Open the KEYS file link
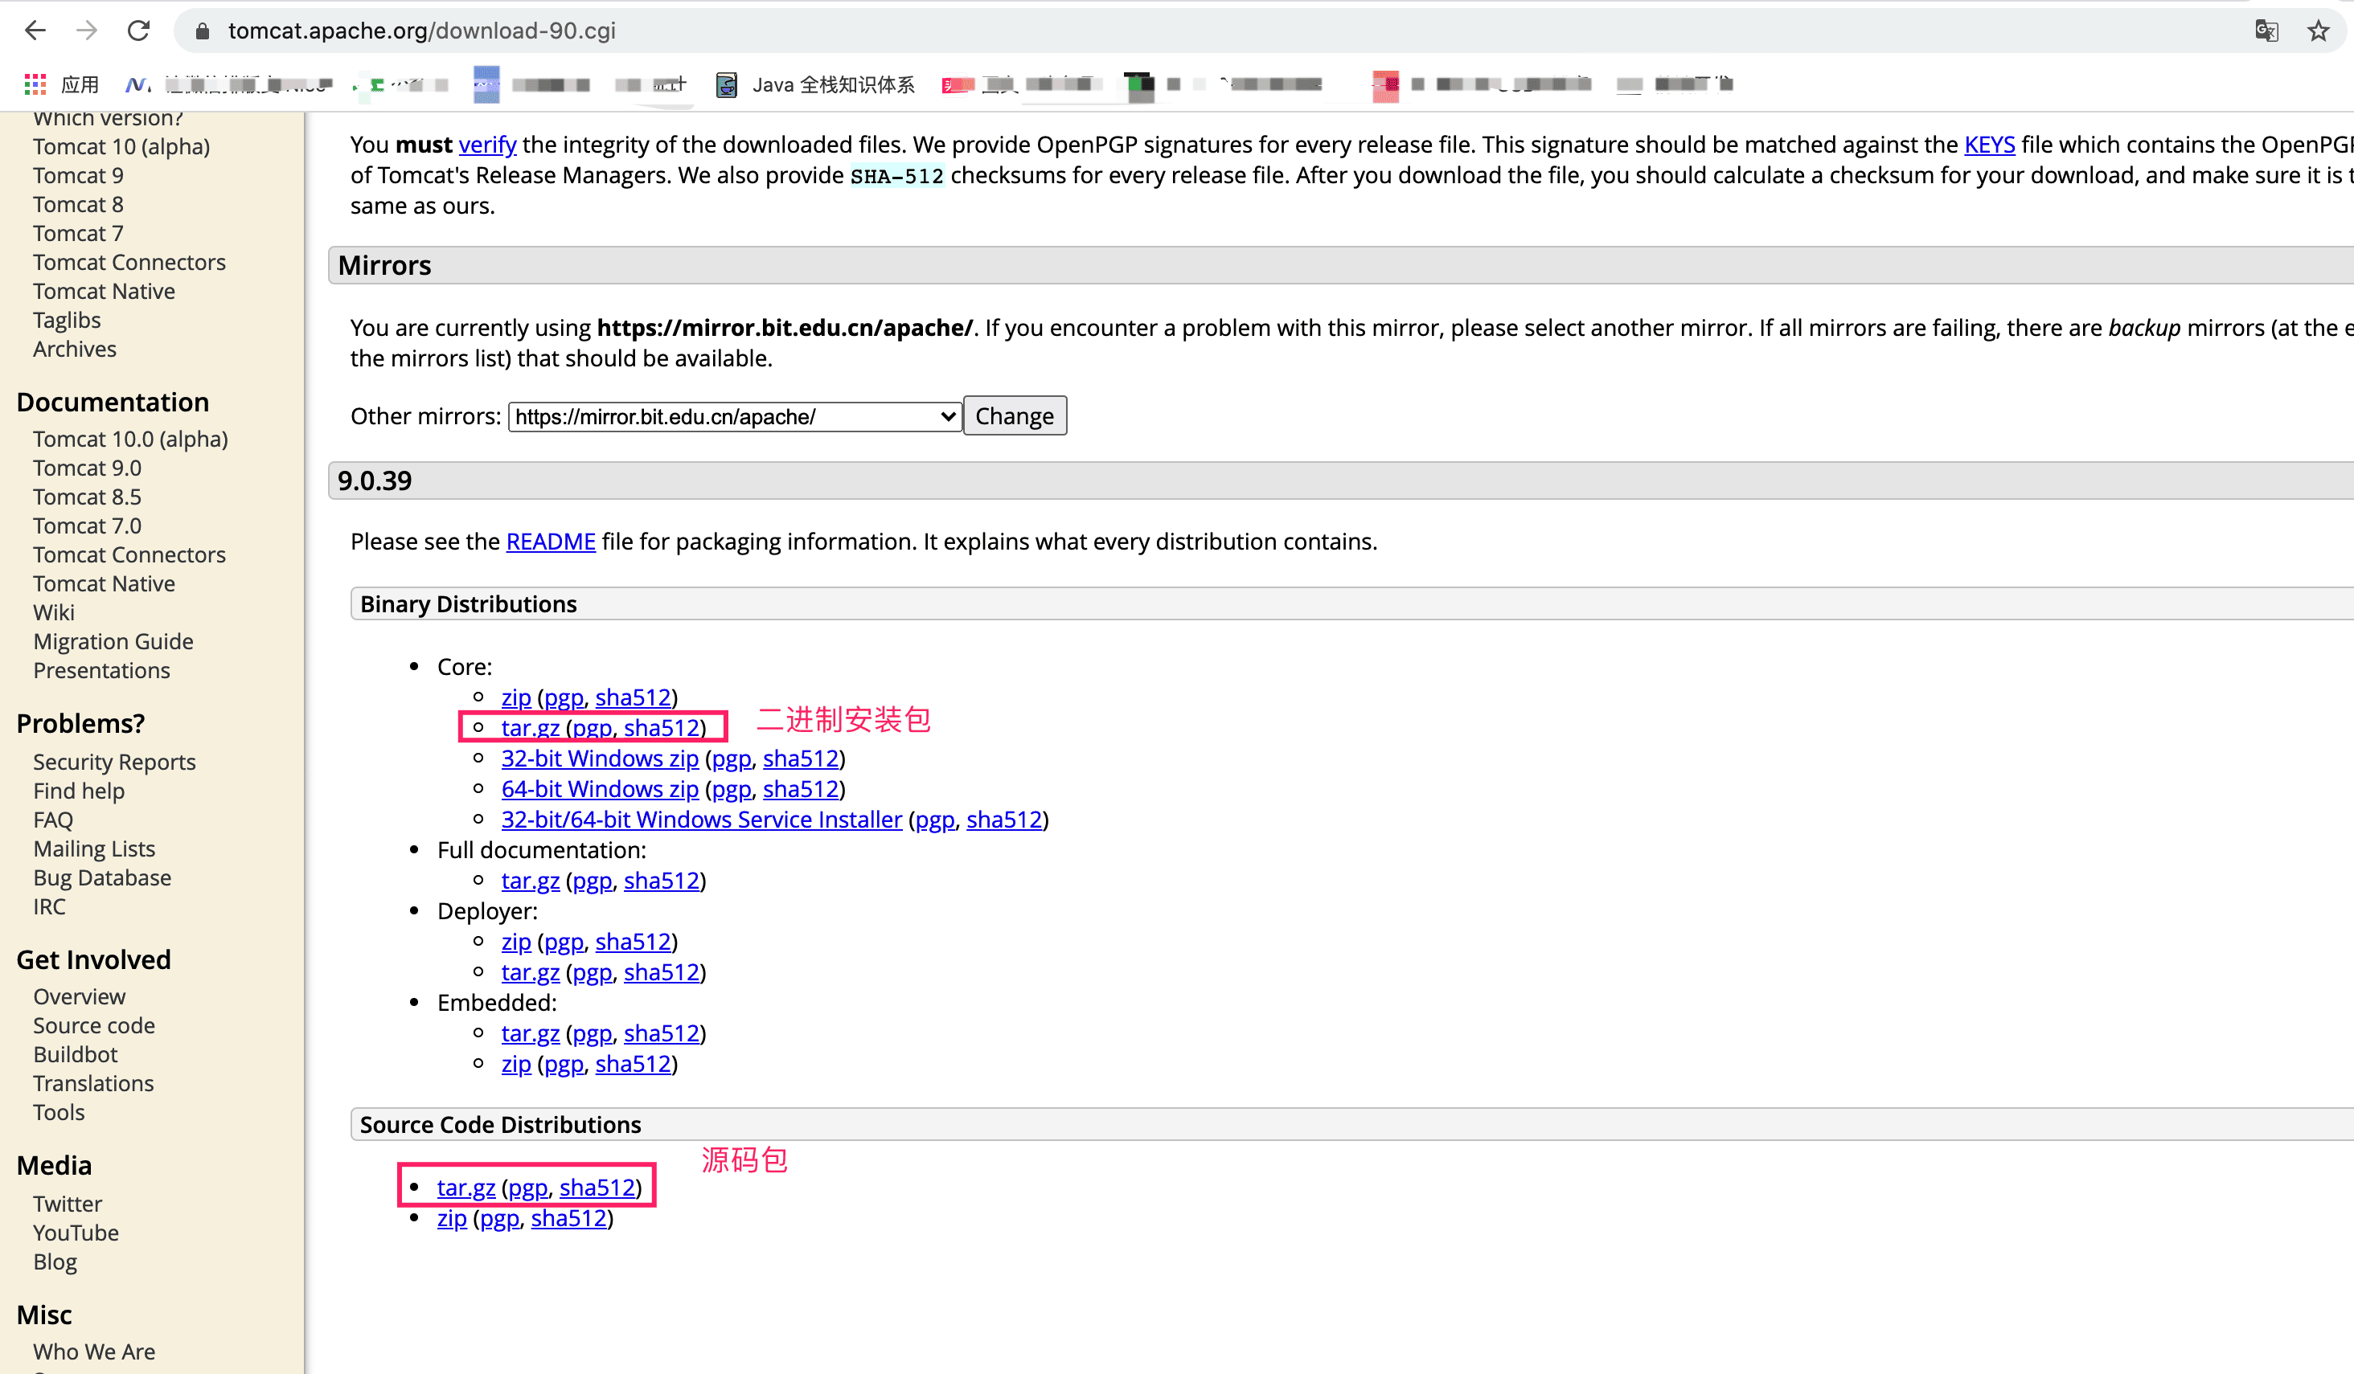The width and height of the screenshot is (2354, 1374). [x=1989, y=145]
